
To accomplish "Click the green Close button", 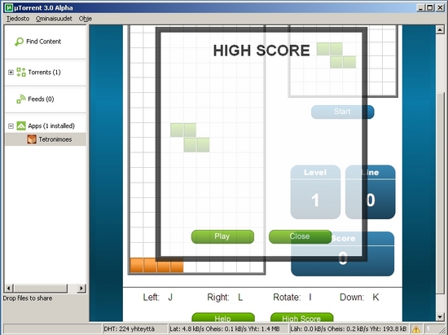I will tap(300, 236).
